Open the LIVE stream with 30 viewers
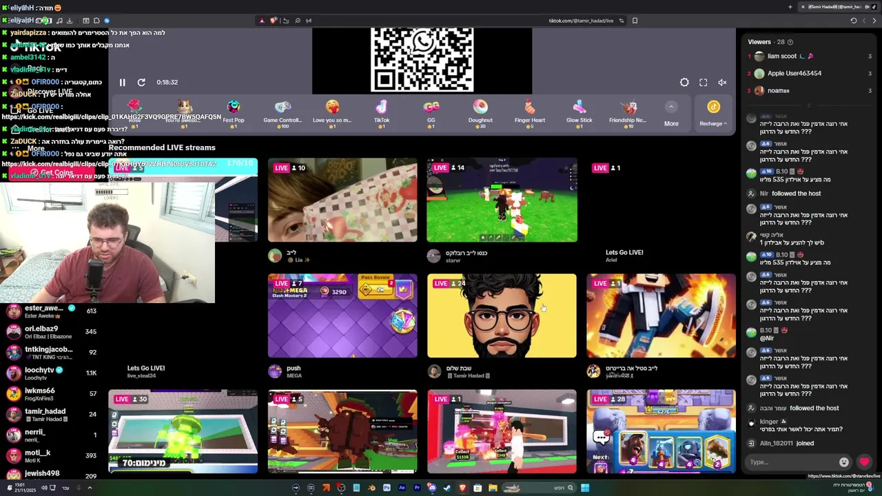 click(x=183, y=432)
